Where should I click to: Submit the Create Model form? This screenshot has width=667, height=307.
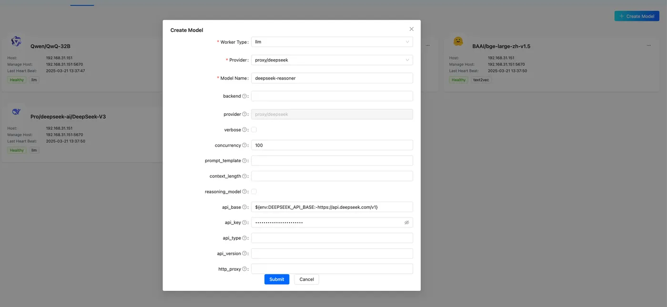[277, 279]
